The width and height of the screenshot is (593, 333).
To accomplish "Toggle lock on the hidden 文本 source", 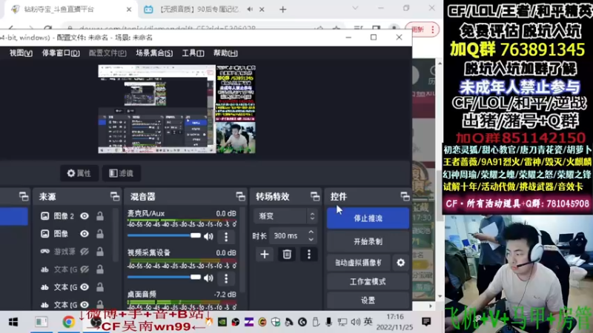I will point(100,269).
